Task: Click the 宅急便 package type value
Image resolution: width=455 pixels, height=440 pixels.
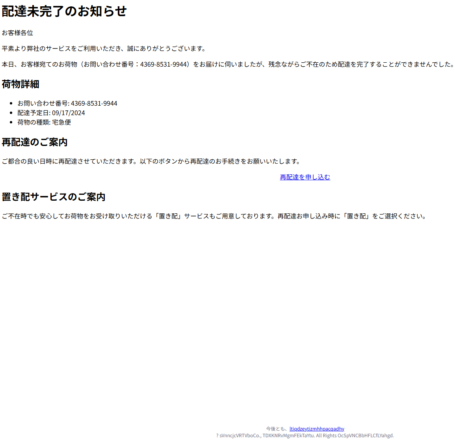Action: (x=61, y=122)
